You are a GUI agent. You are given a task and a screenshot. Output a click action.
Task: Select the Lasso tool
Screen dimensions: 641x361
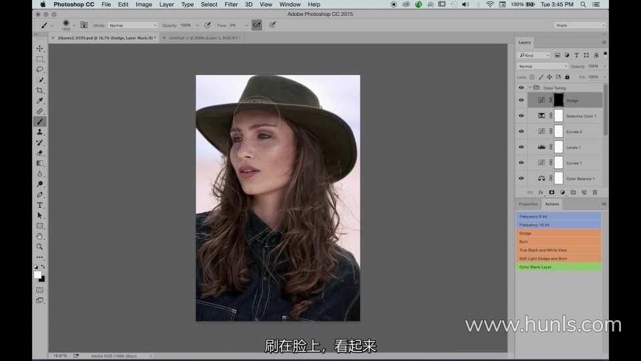(x=40, y=70)
